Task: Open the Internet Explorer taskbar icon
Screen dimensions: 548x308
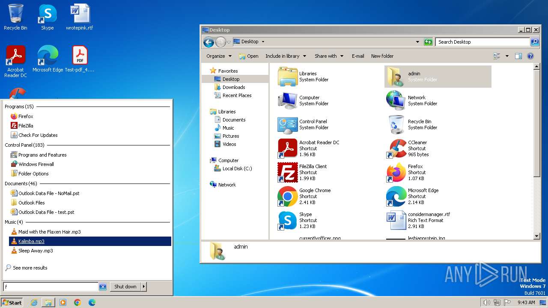Action: pyautogui.click(x=34, y=302)
